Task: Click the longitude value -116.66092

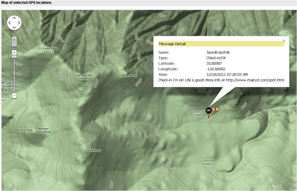Action: click(215, 69)
